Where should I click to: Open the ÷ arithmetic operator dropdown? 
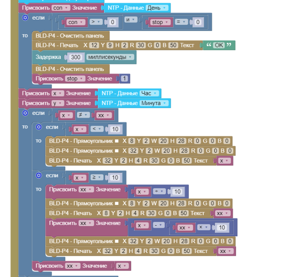[160, 191]
